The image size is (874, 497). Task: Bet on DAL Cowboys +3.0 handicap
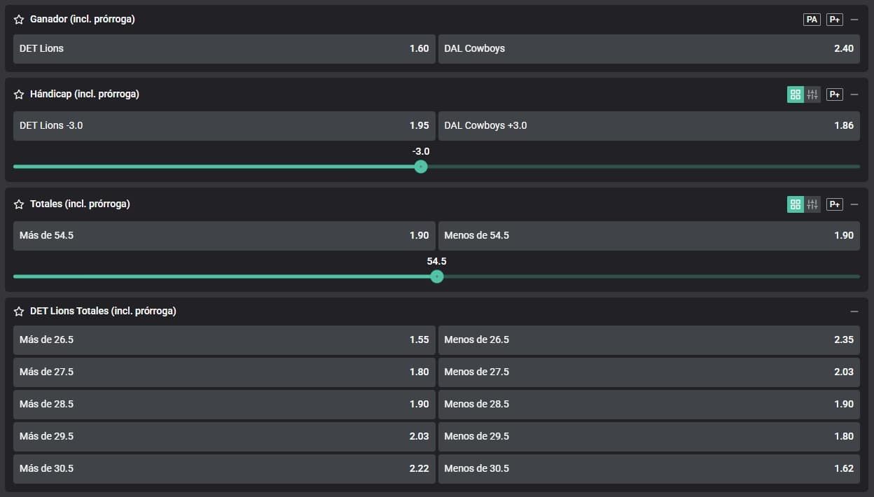[x=648, y=126]
